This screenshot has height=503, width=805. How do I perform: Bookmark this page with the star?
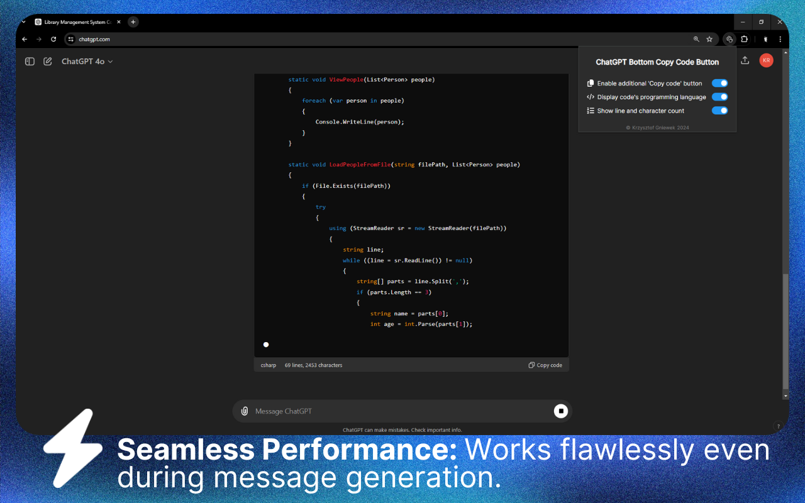[x=709, y=39]
